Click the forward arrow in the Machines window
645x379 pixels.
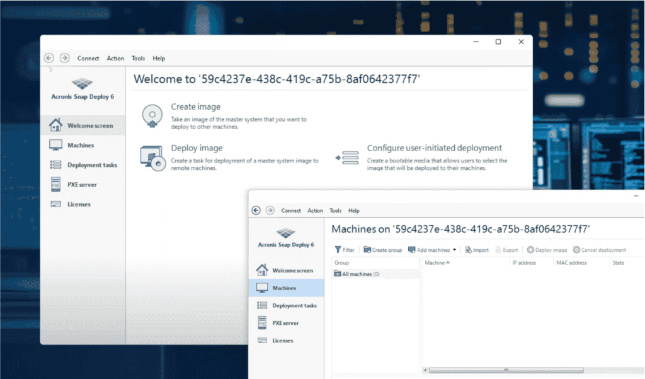click(270, 210)
